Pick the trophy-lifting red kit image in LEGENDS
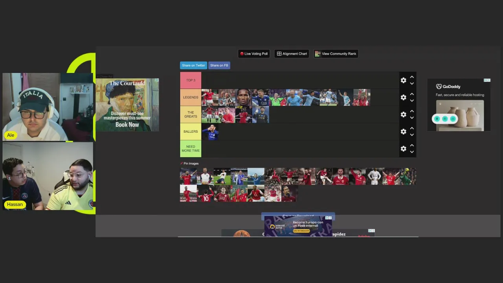Image resolution: width=503 pixels, height=283 pixels. coord(362,97)
